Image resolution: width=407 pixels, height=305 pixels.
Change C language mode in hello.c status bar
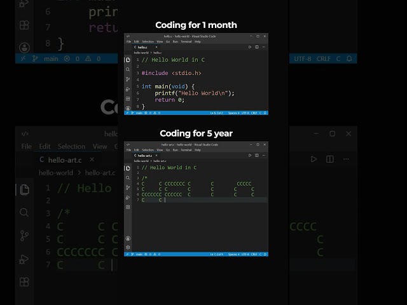(x=260, y=113)
